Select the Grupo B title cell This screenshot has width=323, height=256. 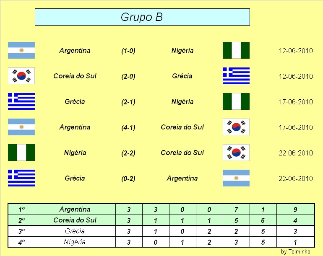pos(142,17)
